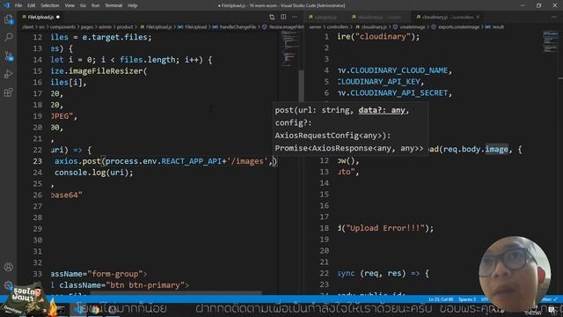Click 'image' in req.body.image
This screenshot has width=563, height=317.
496,149
